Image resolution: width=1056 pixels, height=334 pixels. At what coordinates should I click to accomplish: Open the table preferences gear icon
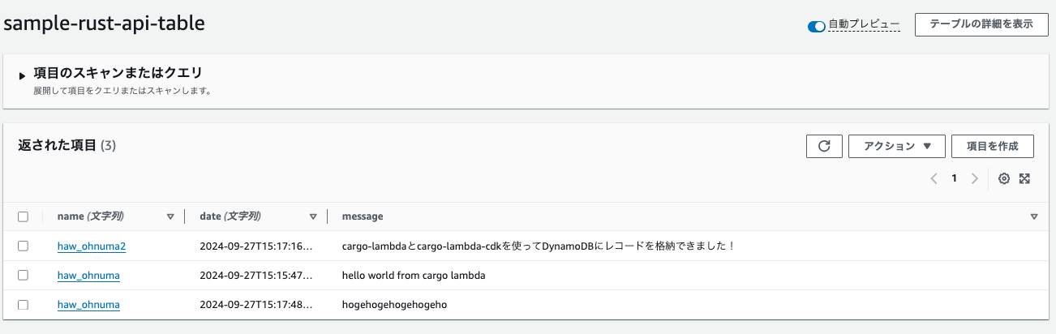click(1004, 178)
